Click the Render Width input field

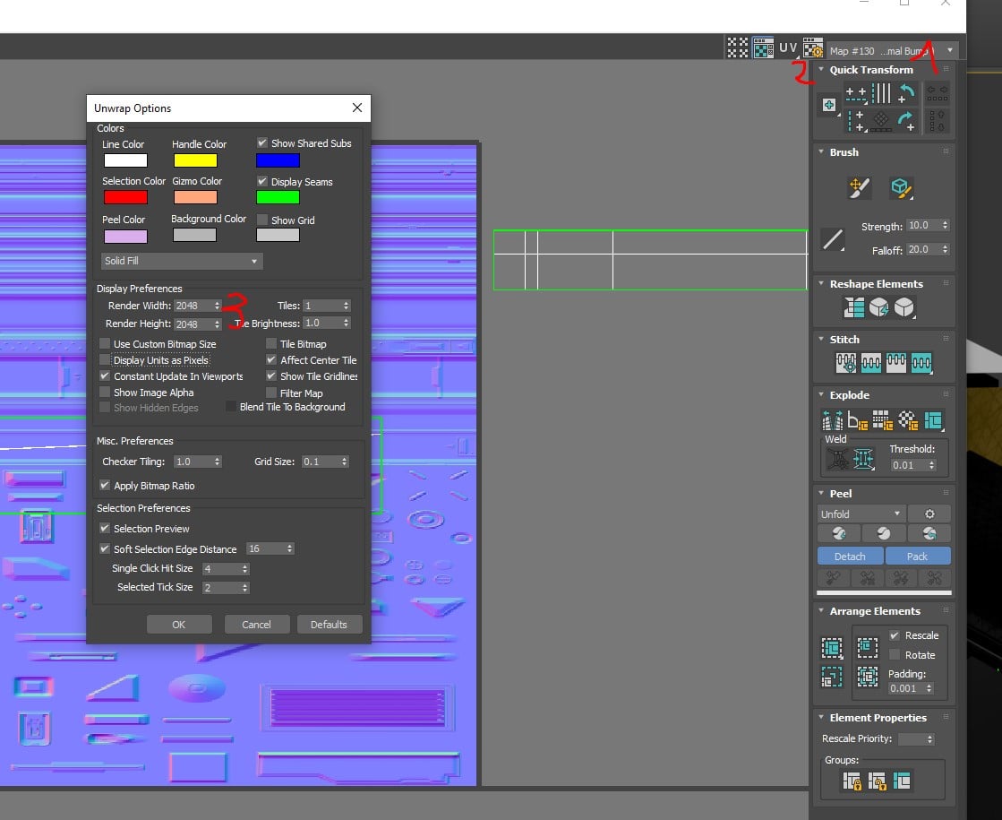[x=193, y=306]
